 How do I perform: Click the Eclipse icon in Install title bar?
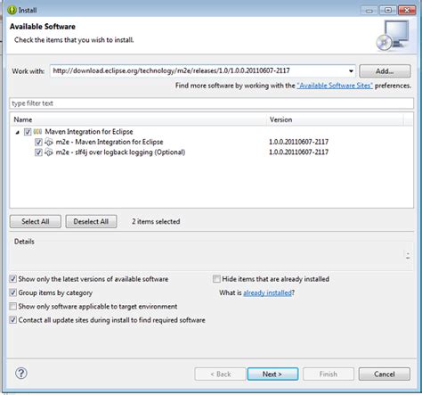12,10
